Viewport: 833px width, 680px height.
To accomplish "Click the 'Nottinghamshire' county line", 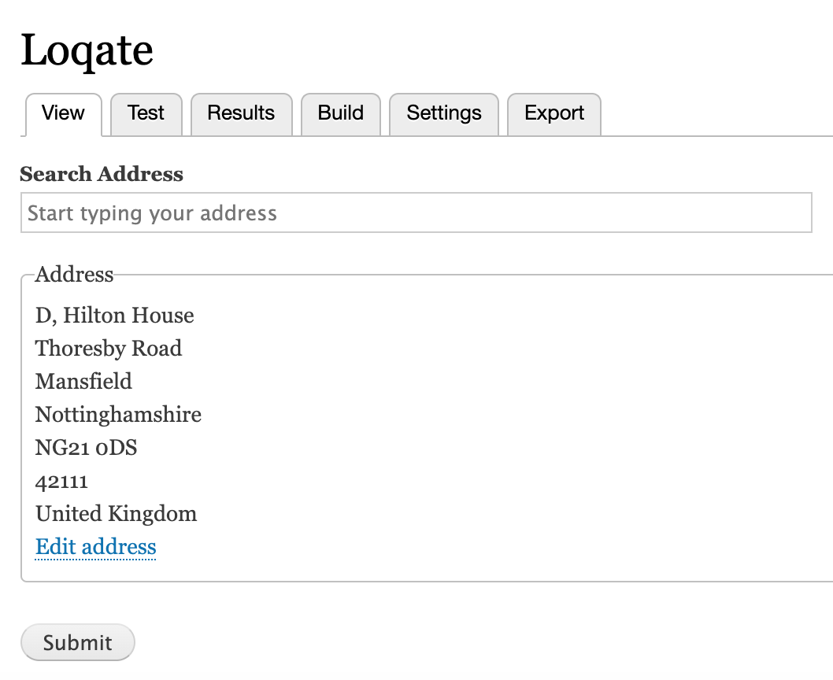I will tap(118, 415).
